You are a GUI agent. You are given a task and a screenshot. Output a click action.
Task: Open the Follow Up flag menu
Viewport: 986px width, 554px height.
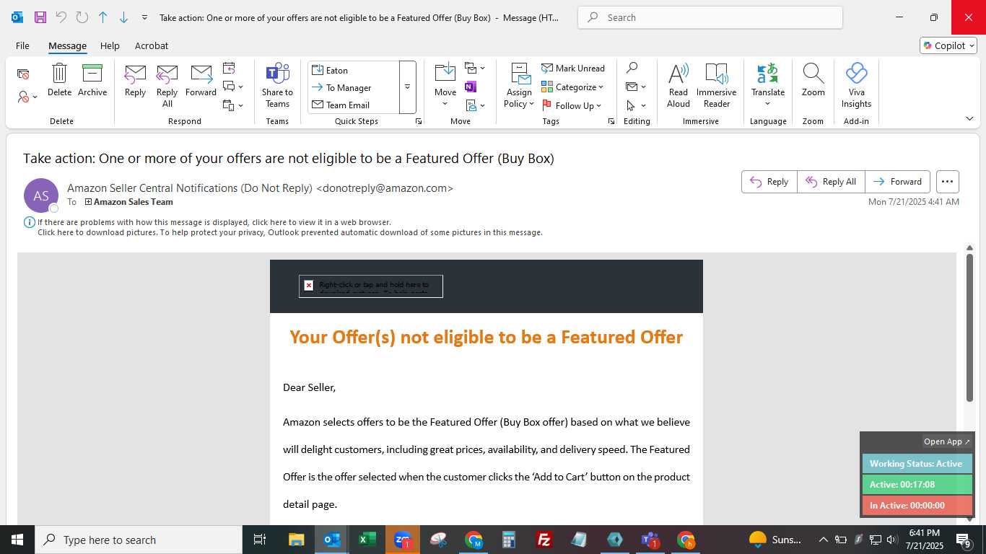(572, 105)
